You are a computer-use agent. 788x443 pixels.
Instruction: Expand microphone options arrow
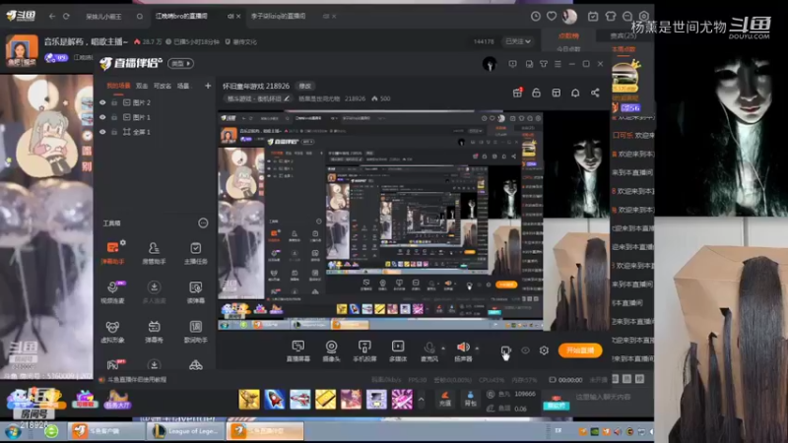(x=443, y=348)
